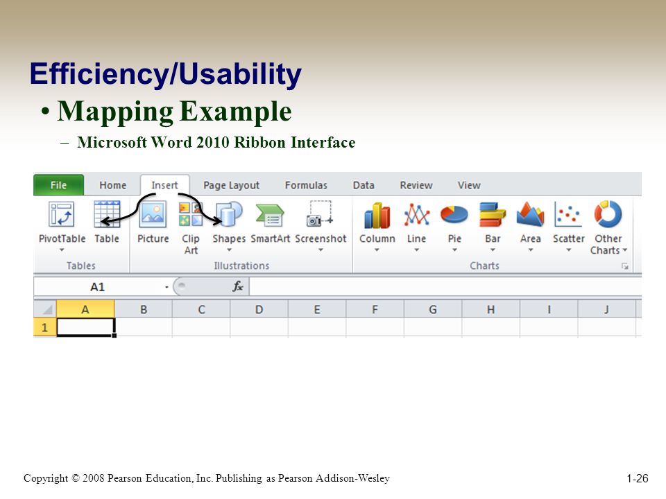Select column G header
Viewport: 666px width, 499px height.
(433, 309)
